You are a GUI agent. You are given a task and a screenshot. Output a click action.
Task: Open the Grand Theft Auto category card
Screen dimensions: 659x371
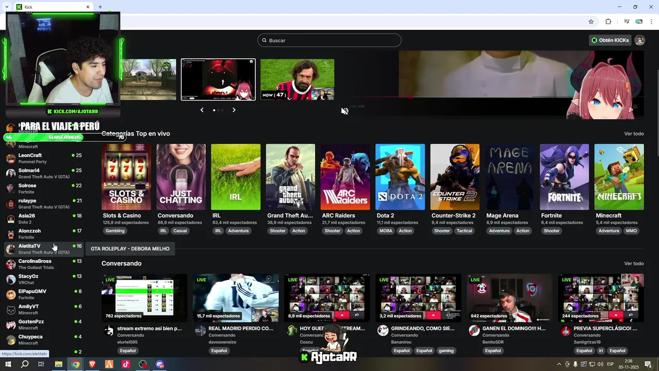[290, 177]
